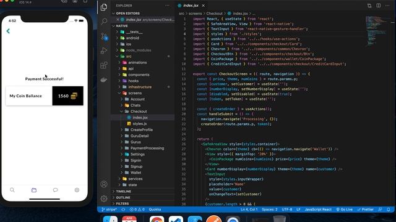Click the Checkout breadcrumb segment
Screen dimensions: 396x222
(215, 14)
